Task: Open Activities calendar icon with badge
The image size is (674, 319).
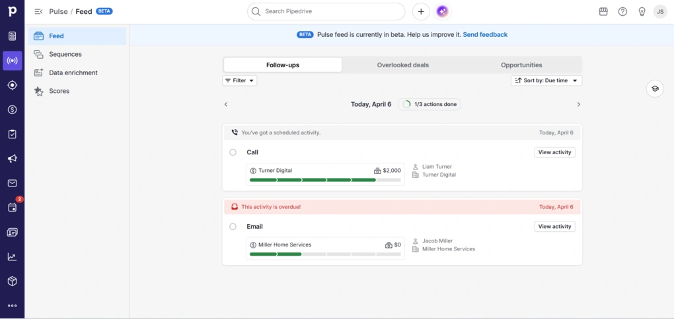Action: pos(12,208)
